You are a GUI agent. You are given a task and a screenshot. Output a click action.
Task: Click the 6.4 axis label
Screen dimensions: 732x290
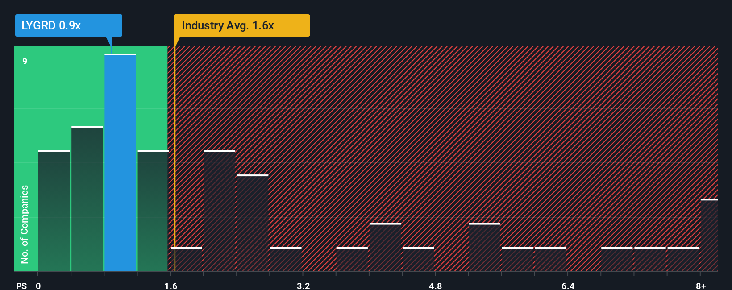point(568,286)
